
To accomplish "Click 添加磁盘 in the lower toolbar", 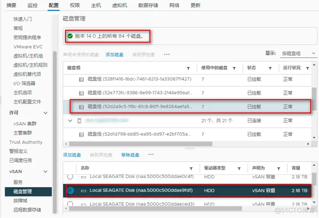I will [x=72, y=155].
